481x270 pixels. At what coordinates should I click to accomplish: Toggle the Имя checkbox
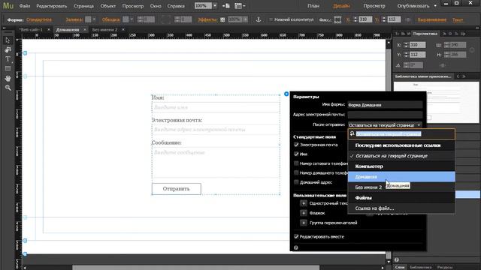pyautogui.click(x=296, y=154)
